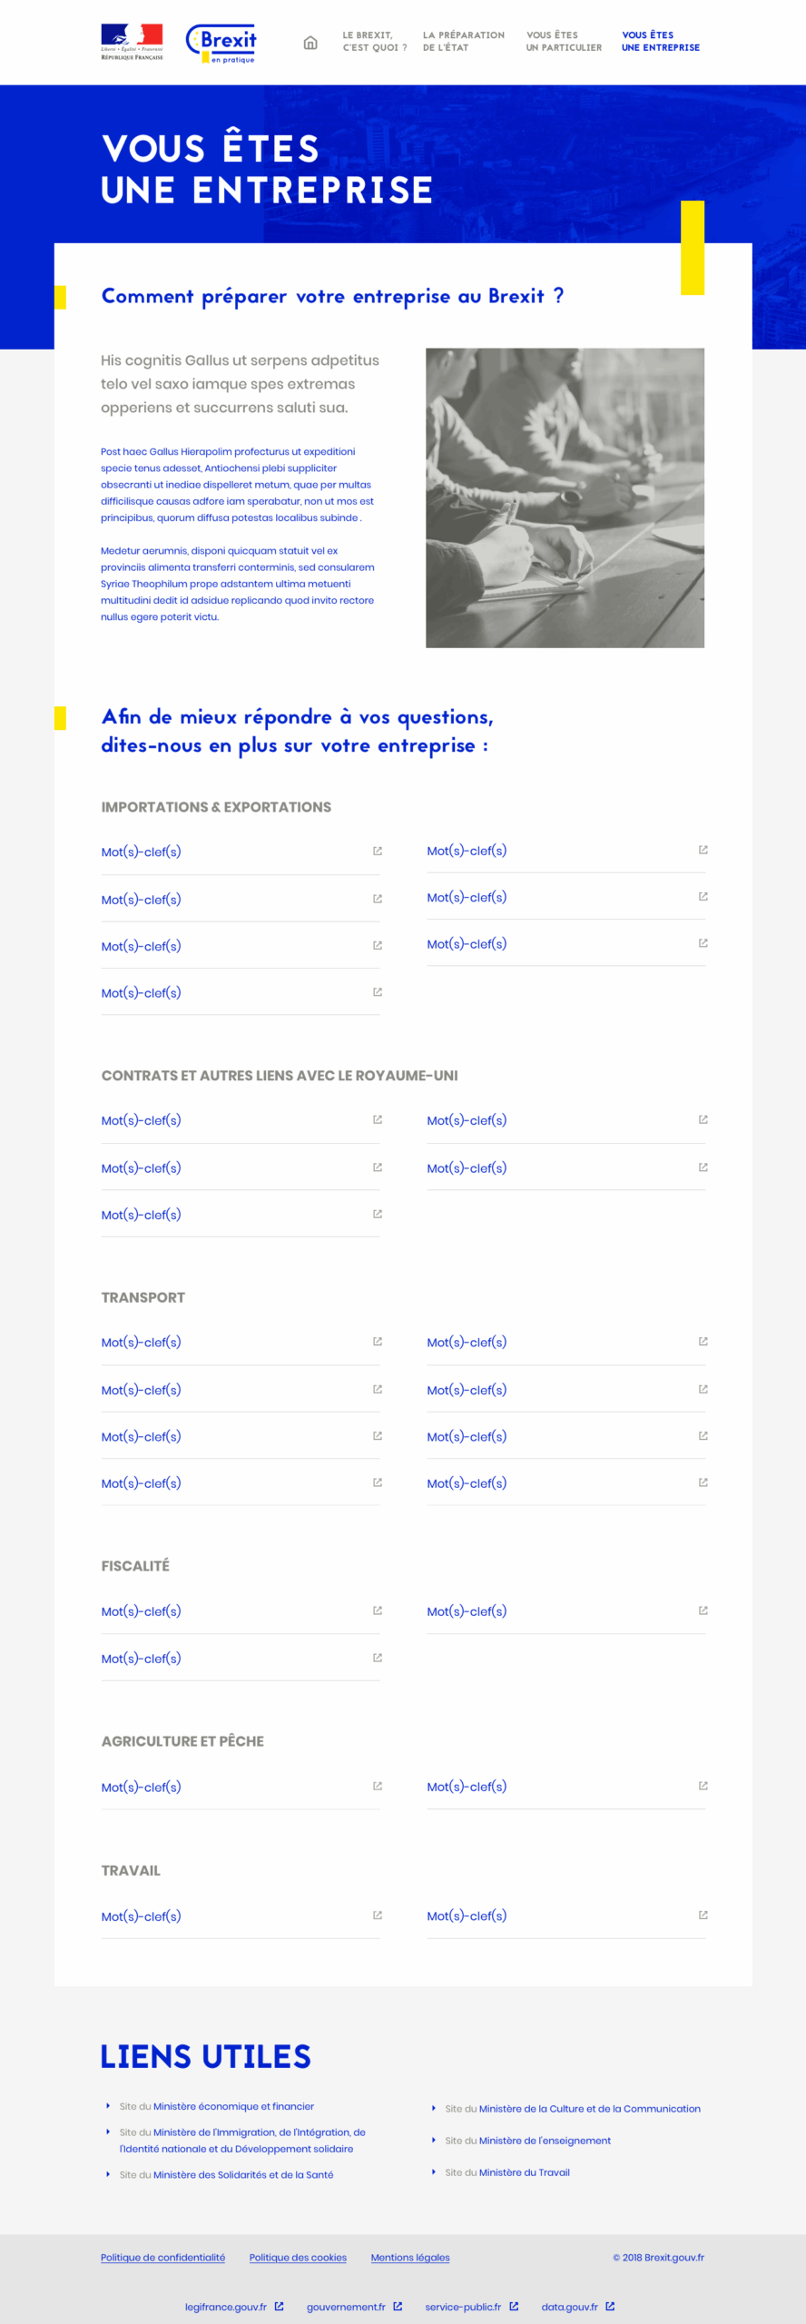806x2324 pixels.
Task: Click the grayscale meeting photo
Action: (x=565, y=497)
